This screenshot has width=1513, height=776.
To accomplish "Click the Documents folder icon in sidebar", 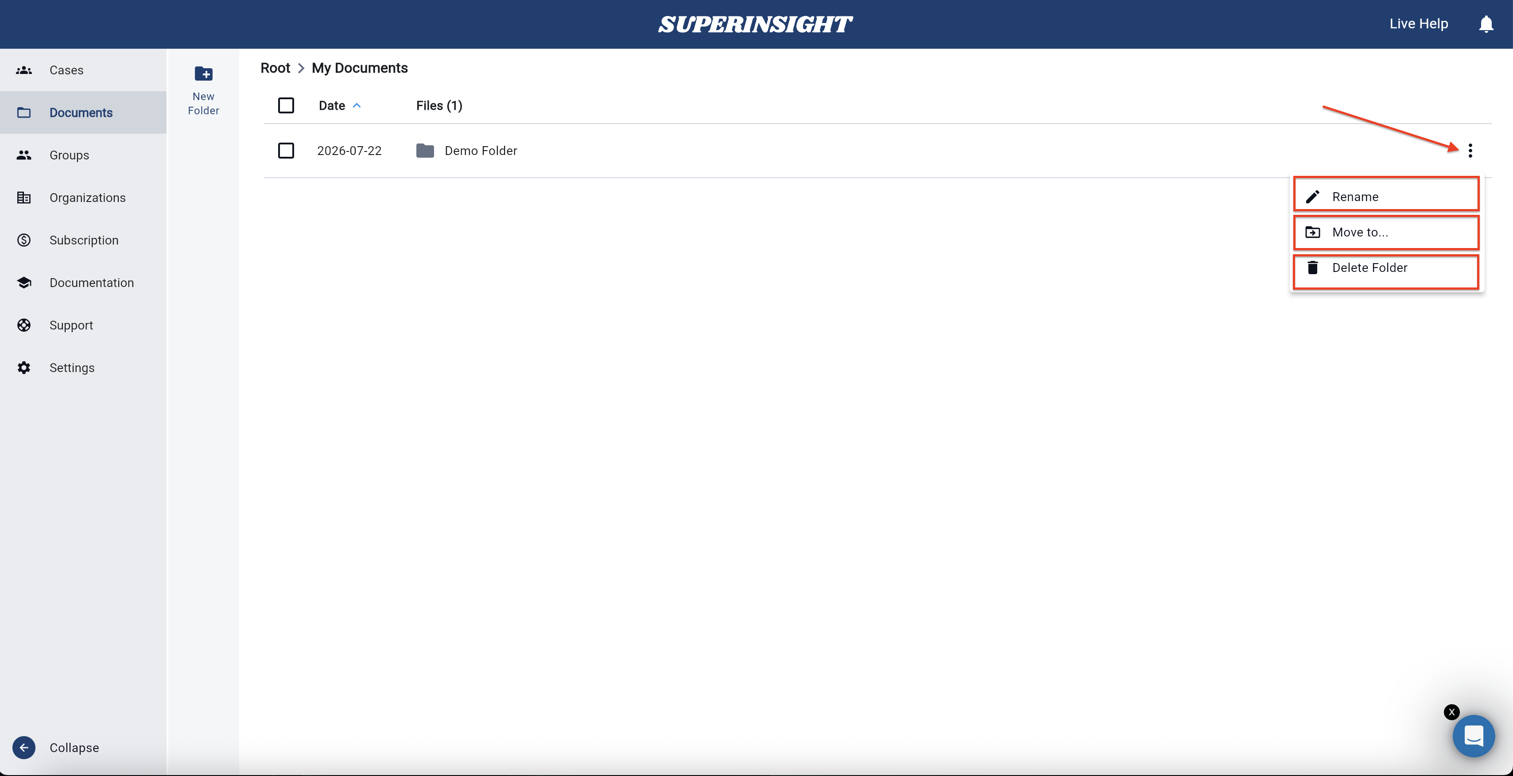I will (24, 112).
